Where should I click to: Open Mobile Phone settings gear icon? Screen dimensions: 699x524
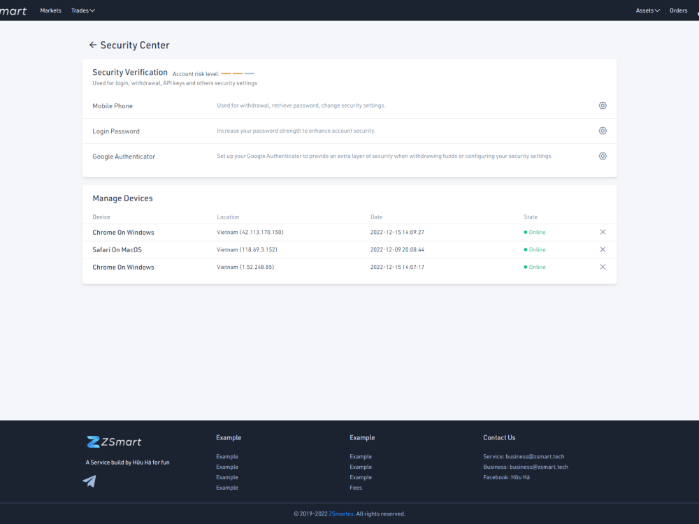point(603,105)
